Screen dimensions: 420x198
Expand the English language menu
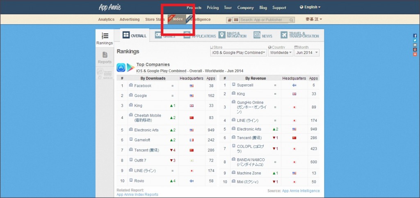[x=310, y=7]
